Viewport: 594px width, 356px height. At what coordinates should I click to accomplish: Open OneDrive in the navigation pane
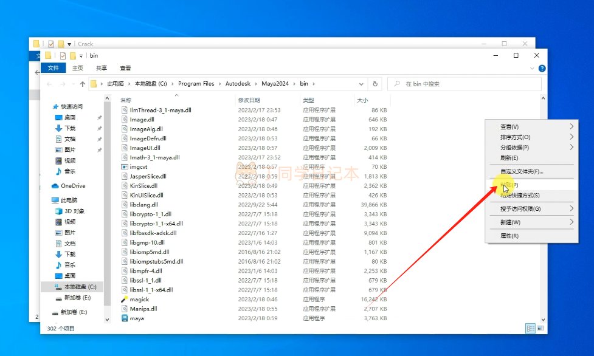pos(72,186)
